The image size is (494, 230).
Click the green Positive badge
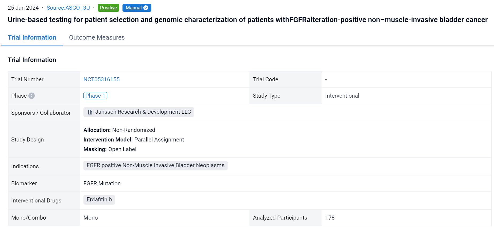tap(108, 8)
